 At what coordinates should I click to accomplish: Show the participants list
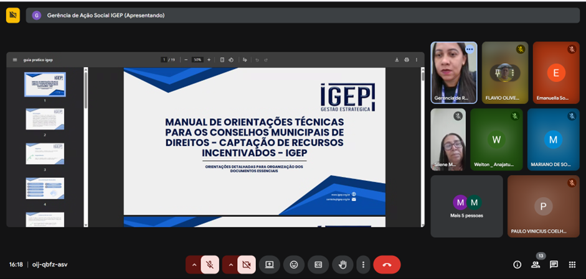coord(536,264)
